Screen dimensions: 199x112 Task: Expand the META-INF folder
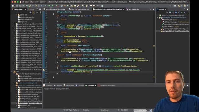click(x=16, y=15)
